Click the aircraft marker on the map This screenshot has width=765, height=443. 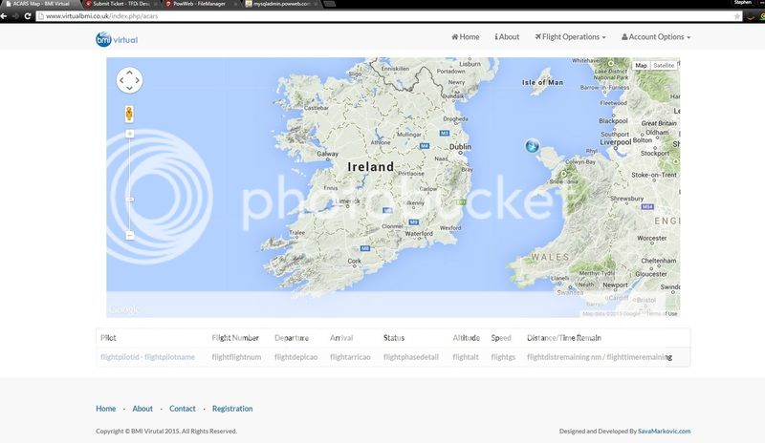tap(532, 146)
